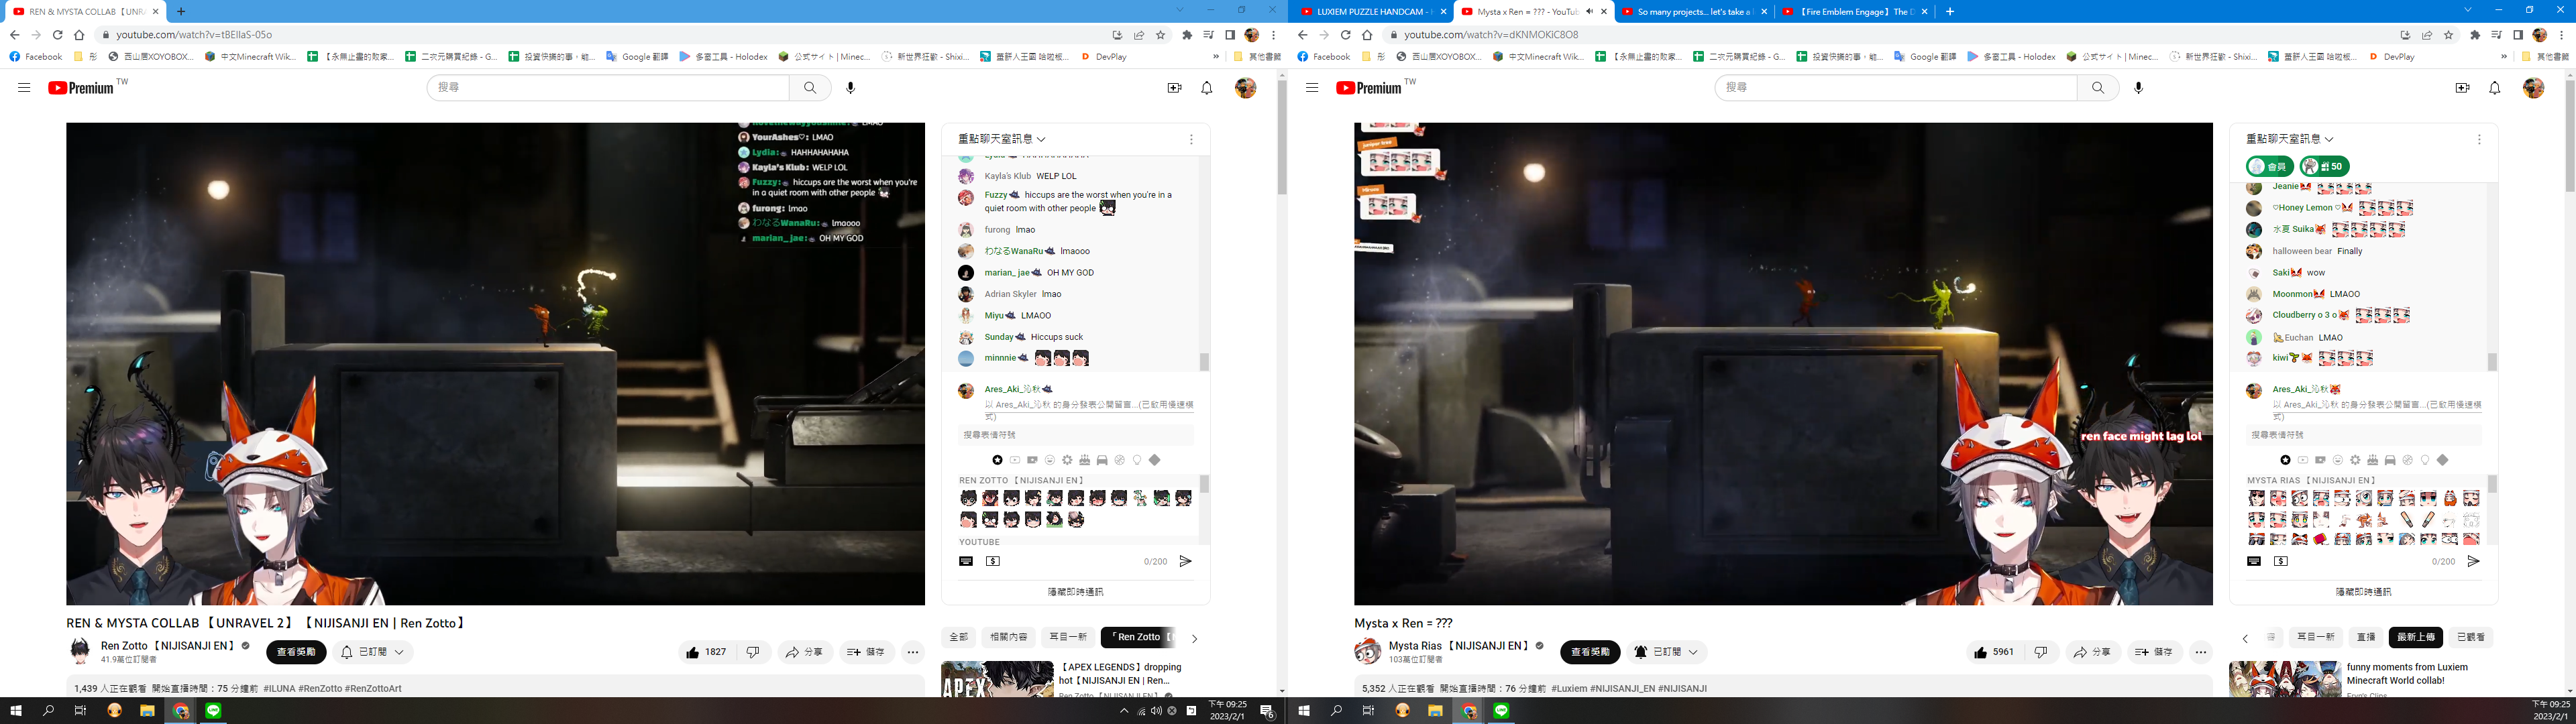Image resolution: width=2576 pixels, height=724 pixels.
Task: Click share page icon in left address bar
Action: [x=1139, y=35]
